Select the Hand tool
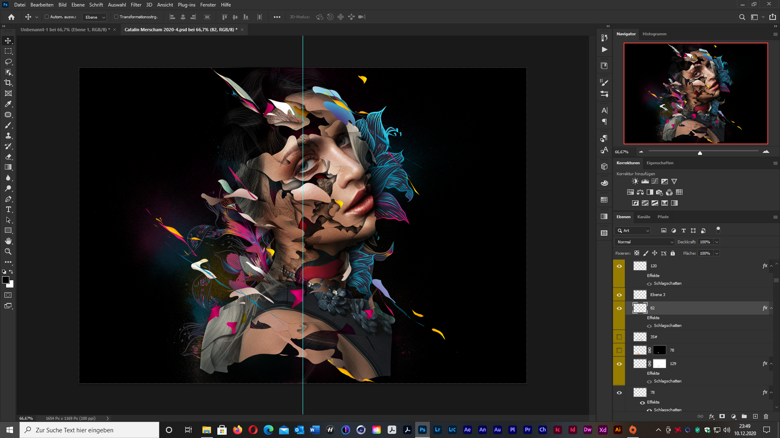Viewport: 780px width, 438px height. click(8, 241)
